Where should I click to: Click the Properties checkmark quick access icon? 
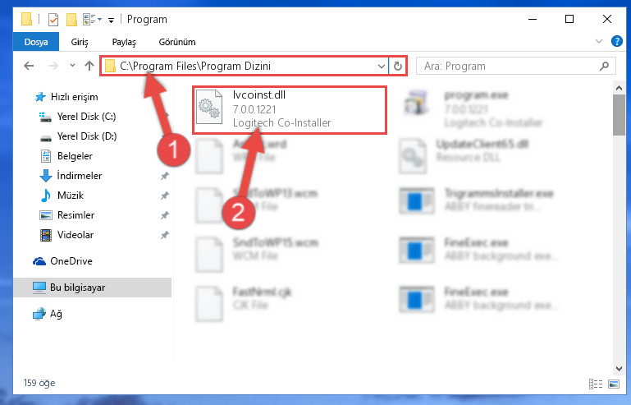point(53,20)
